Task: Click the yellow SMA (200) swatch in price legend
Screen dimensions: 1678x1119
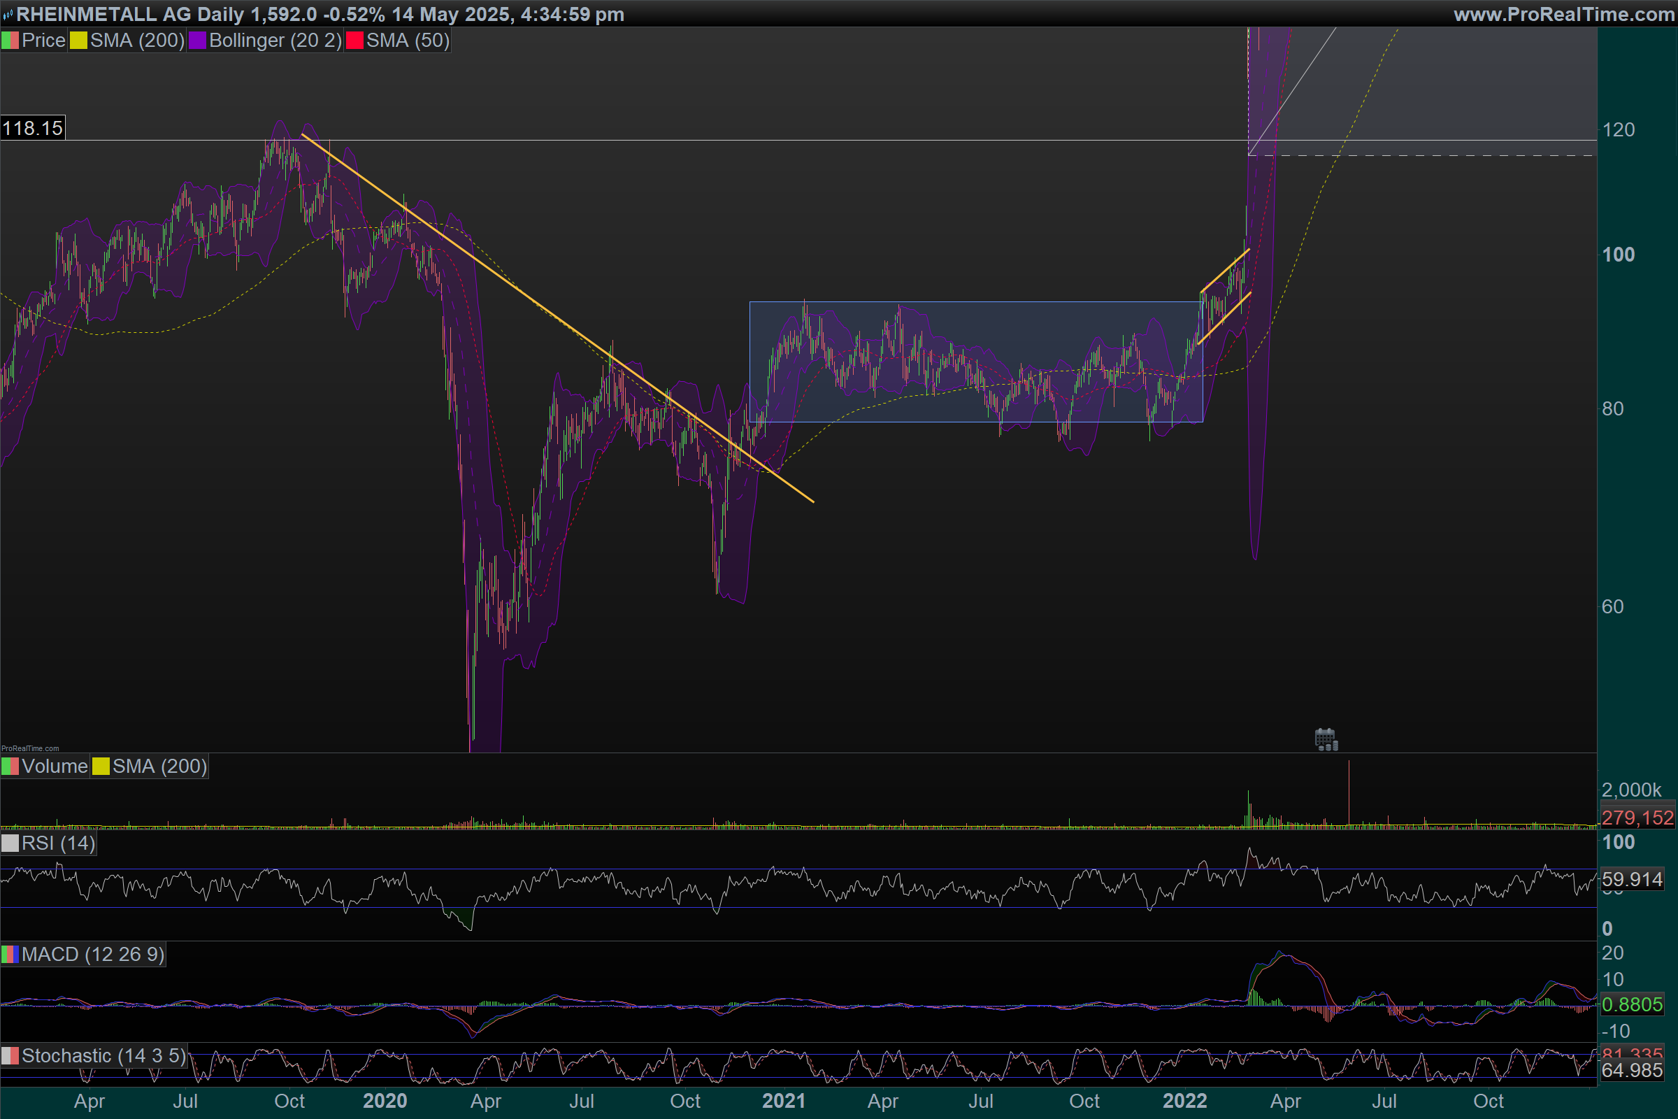Action: tap(78, 41)
